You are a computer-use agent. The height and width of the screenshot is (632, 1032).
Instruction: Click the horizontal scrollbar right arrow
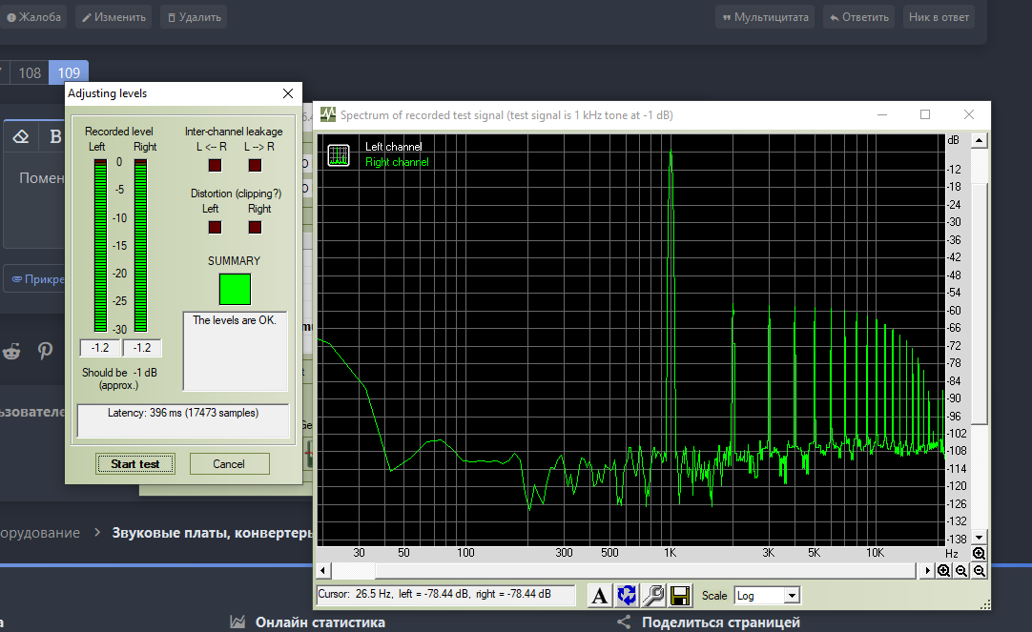pos(927,571)
